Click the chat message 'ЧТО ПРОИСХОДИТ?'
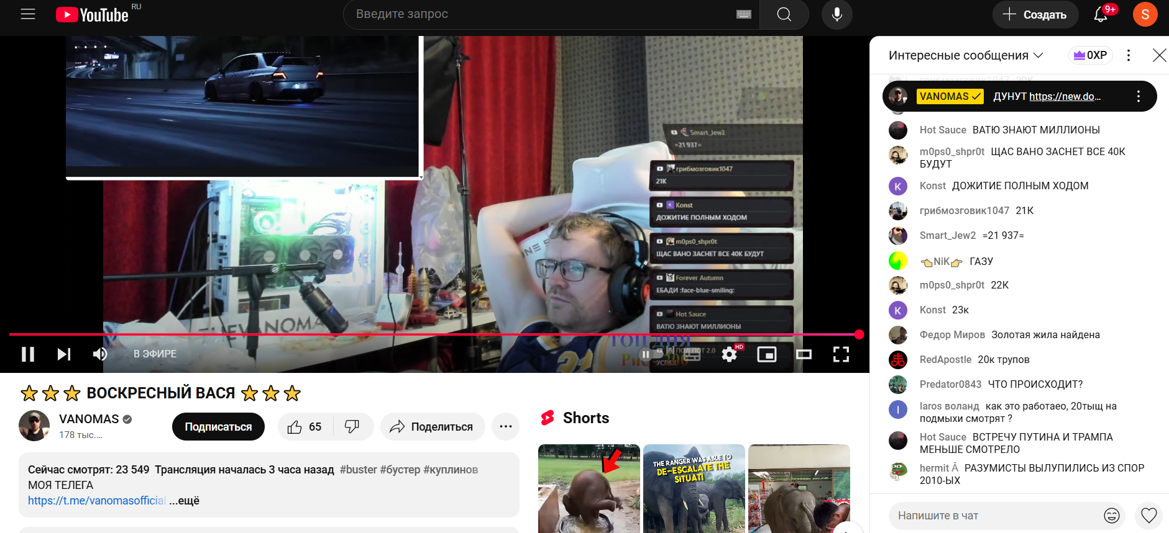This screenshot has height=533, width=1169. 1035,385
